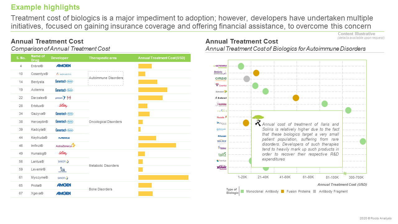Click the 'Content Illustrative' note
This screenshot has width=398, height=224.
(x=357, y=34)
